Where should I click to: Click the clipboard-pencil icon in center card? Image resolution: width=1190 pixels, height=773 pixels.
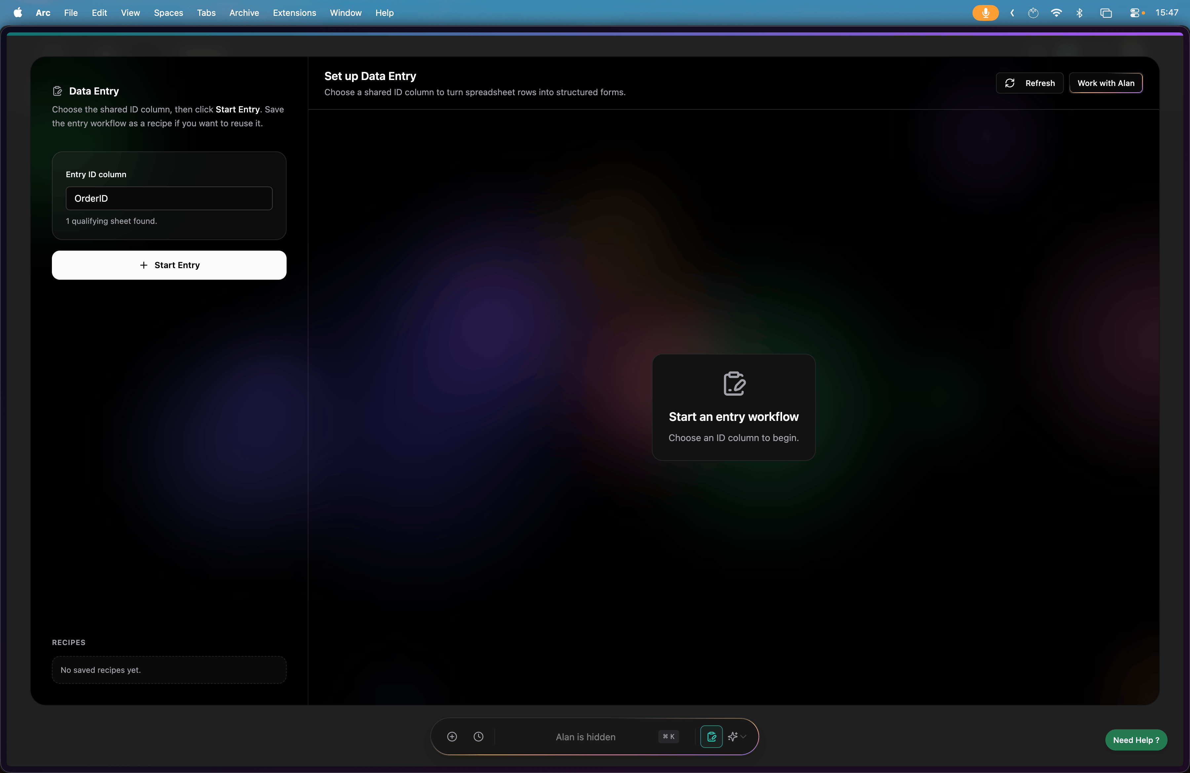[734, 384]
